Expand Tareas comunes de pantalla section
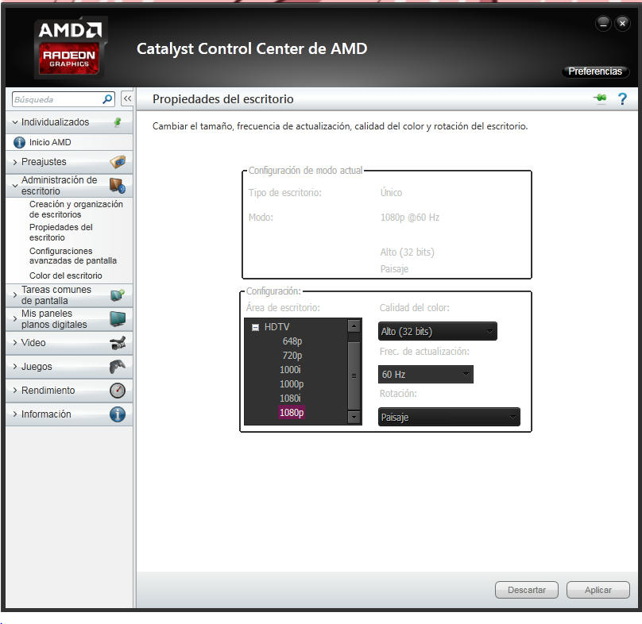 15,295
